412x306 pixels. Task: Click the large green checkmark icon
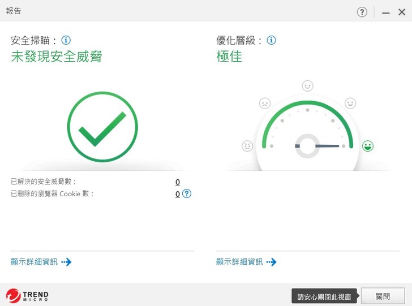click(102, 127)
